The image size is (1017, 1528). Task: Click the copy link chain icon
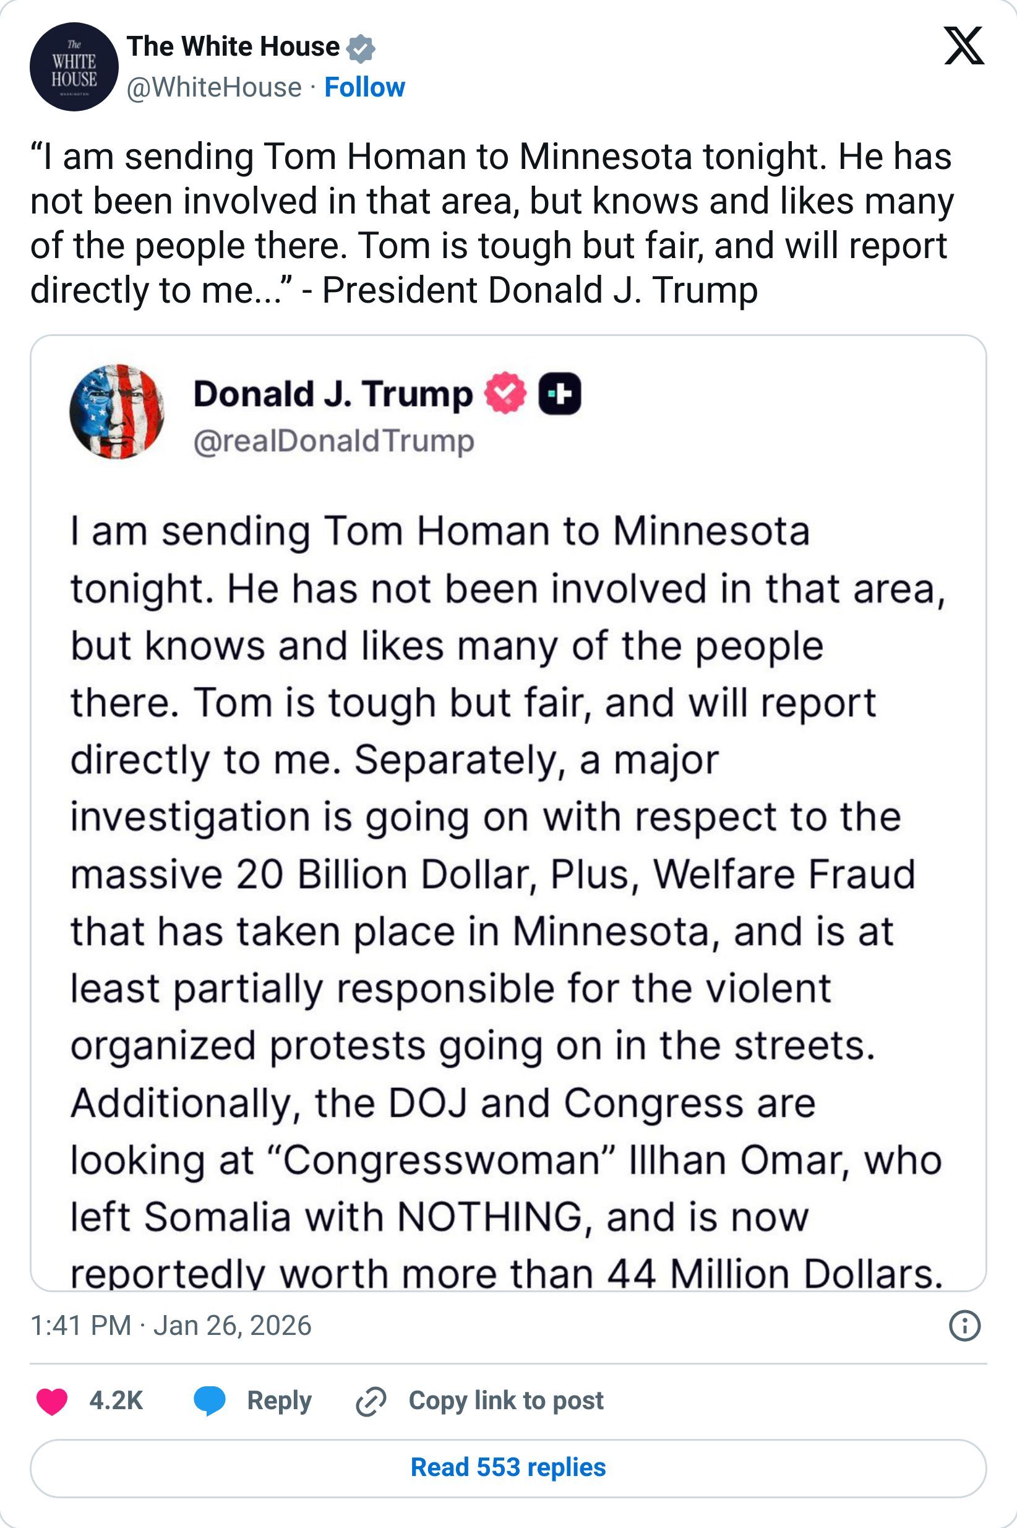coord(371,1402)
